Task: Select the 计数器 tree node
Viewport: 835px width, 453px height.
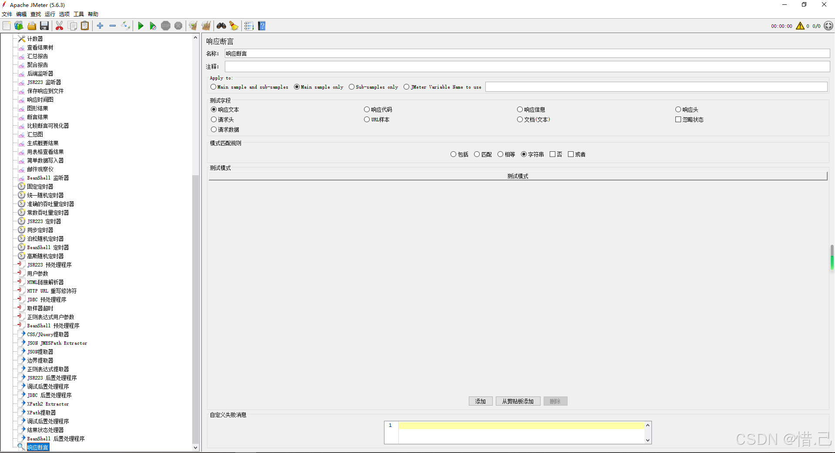Action: tap(35, 39)
